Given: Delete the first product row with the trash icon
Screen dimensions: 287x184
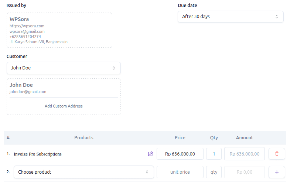Looking at the screenshot, I should 277,154.
